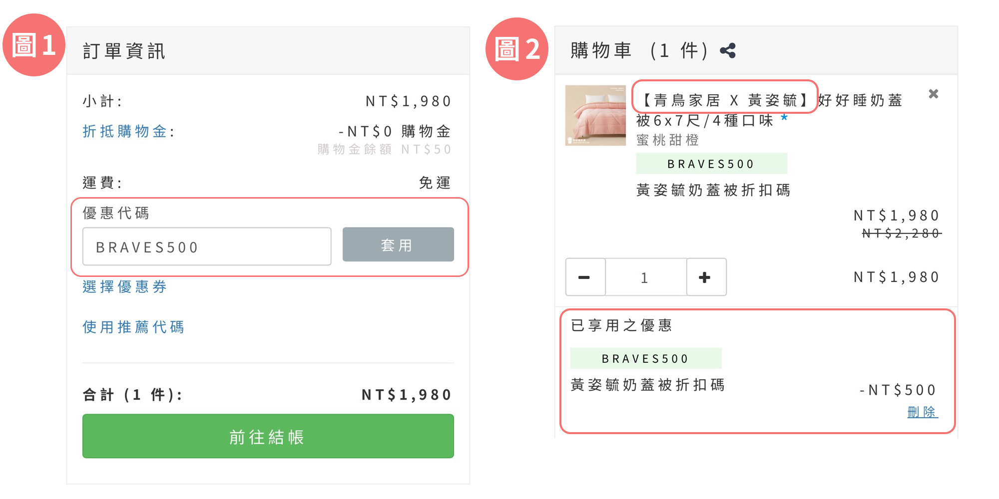Viewport: 999px width, 499px height.
Task: Click the 使用推薦代碼 link
Action: (x=133, y=327)
